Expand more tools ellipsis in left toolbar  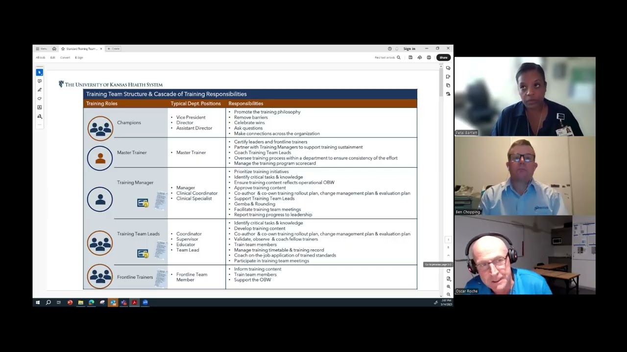40,124
